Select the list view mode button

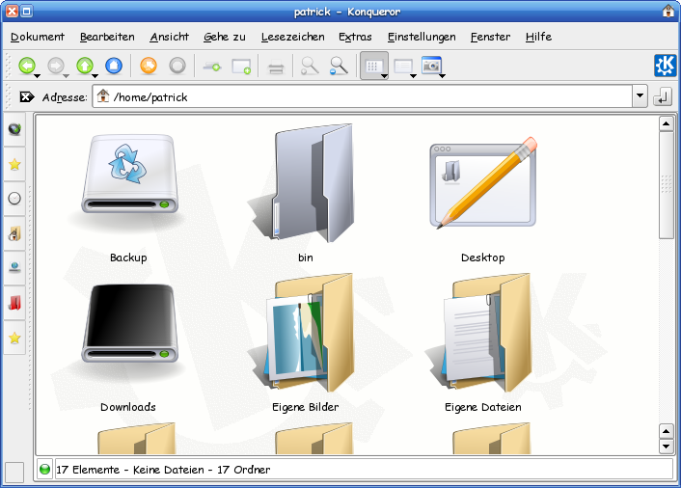[x=403, y=66]
